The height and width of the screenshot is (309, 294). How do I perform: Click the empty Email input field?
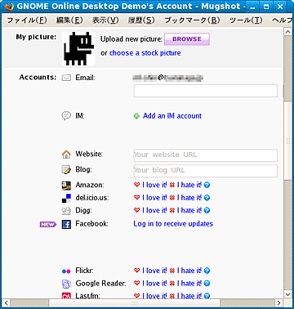click(x=206, y=91)
